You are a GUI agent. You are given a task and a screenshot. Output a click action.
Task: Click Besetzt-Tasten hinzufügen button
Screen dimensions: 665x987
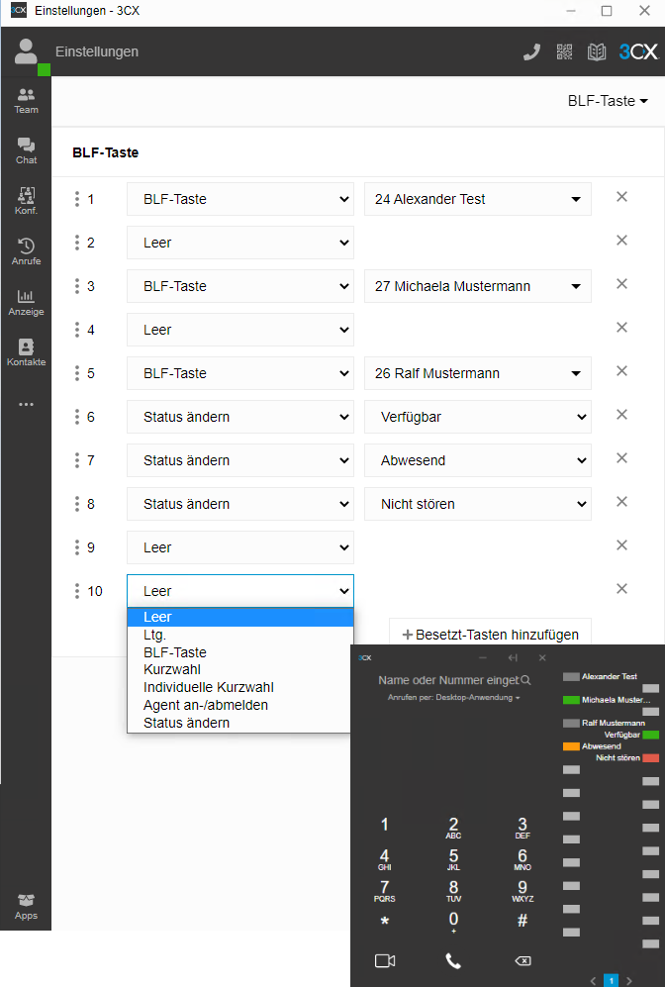coord(490,635)
